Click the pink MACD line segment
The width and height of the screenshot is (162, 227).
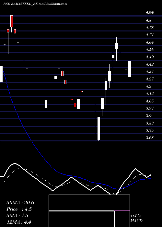pos(122,211)
